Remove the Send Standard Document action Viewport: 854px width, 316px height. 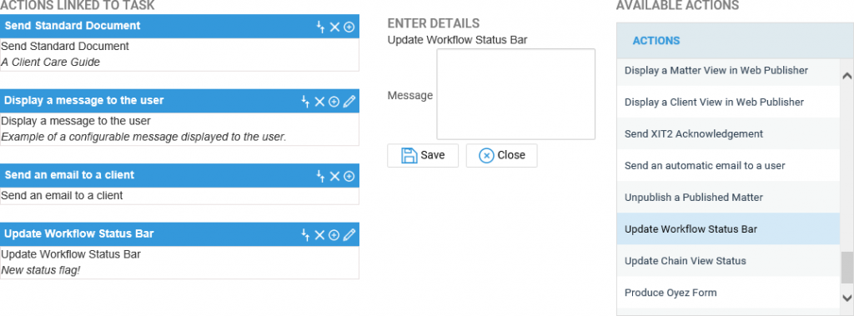335,27
